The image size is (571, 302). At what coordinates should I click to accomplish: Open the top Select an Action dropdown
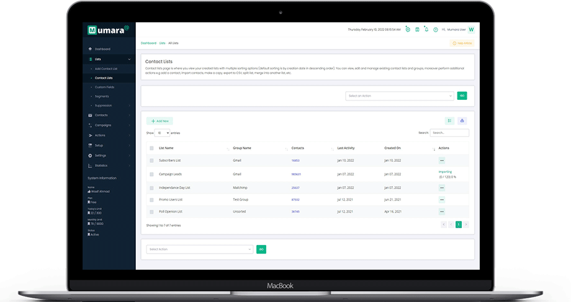tap(400, 96)
